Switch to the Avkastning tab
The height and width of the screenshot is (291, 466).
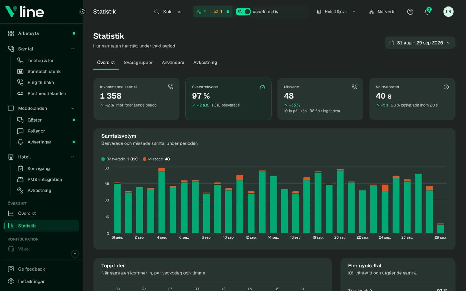click(205, 63)
